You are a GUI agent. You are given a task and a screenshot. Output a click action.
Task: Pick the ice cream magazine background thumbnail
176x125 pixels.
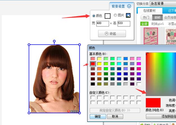pyautogui.click(x=171, y=36)
